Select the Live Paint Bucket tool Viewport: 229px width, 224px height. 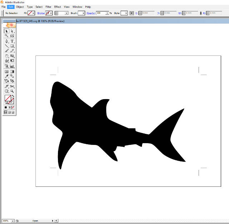pos(6,81)
